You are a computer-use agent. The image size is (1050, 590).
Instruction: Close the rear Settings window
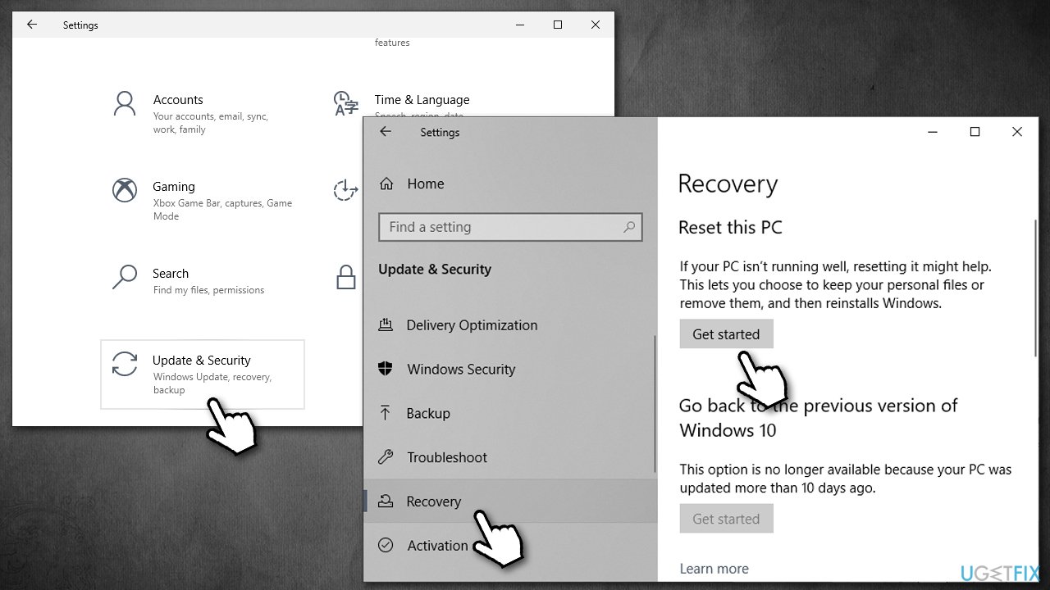596,25
